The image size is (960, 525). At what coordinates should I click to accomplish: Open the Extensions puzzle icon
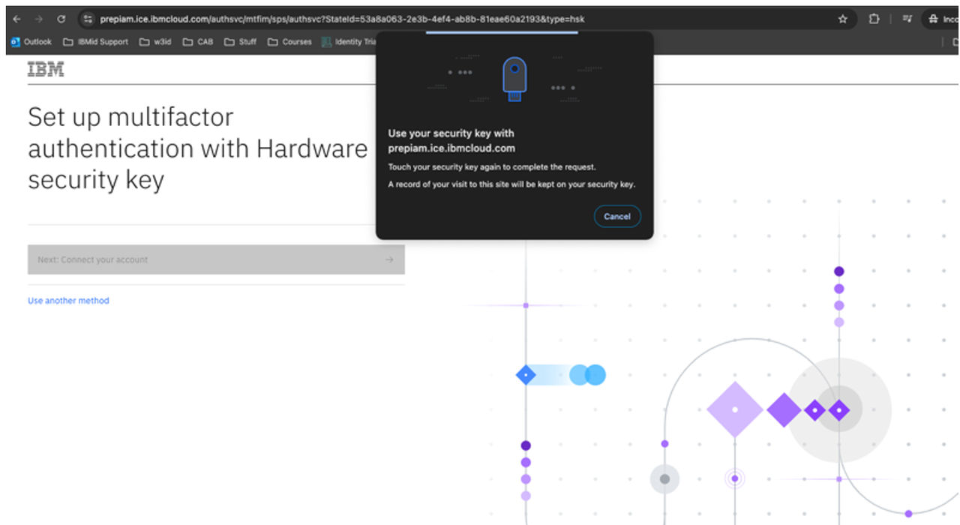click(x=874, y=19)
